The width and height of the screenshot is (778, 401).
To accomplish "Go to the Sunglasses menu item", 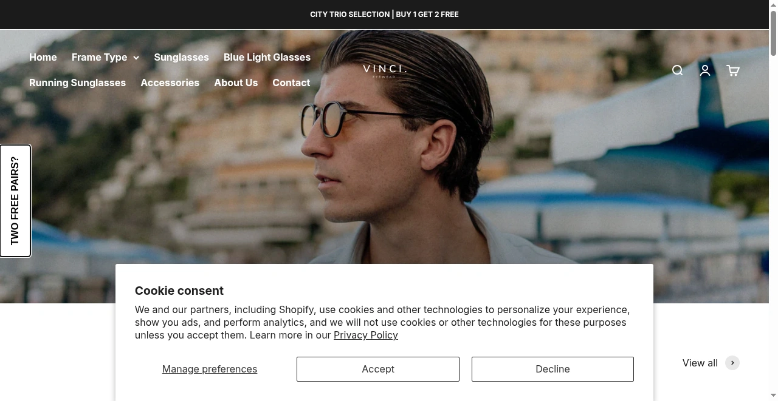I will pos(181,57).
